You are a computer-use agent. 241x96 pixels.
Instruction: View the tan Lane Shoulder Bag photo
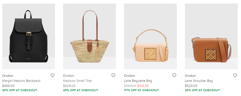click(211, 36)
